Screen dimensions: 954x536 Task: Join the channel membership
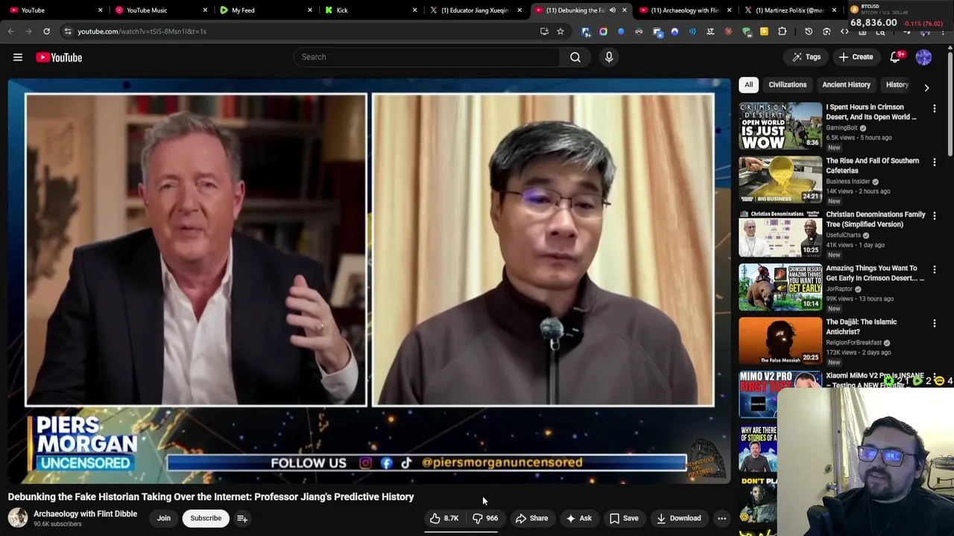164,518
